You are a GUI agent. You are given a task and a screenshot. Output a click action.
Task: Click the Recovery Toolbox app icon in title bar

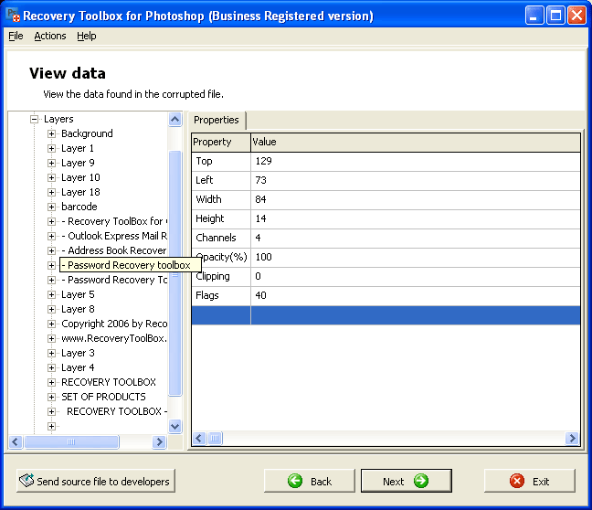pos(13,15)
